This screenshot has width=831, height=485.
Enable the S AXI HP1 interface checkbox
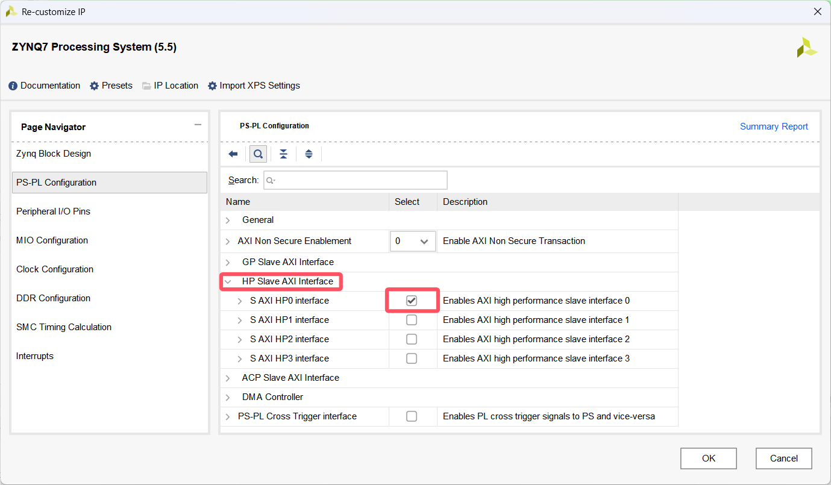(412, 320)
